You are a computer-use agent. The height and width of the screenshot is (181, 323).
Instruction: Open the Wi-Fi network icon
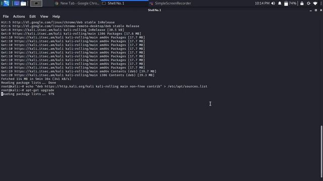[x=315, y=4]
